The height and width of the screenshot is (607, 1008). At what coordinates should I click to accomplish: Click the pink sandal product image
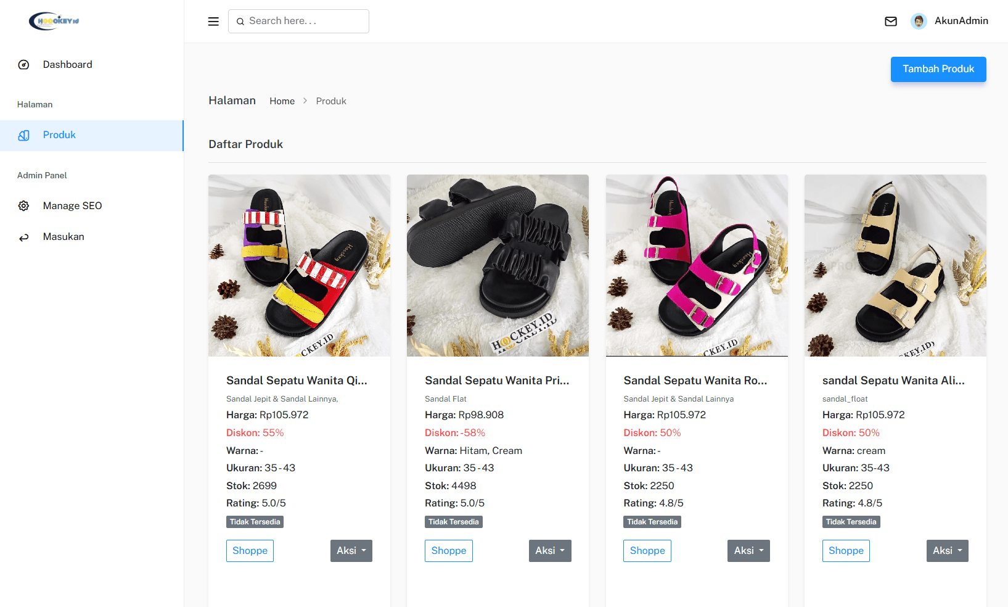coord(697,265)
